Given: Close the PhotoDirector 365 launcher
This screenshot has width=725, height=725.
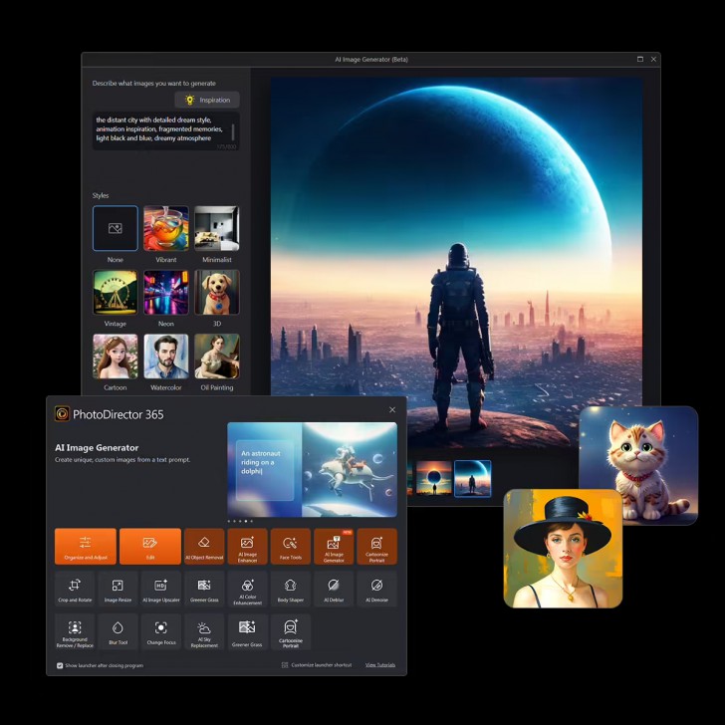Looking at the screenshot, I should [392, 409].
